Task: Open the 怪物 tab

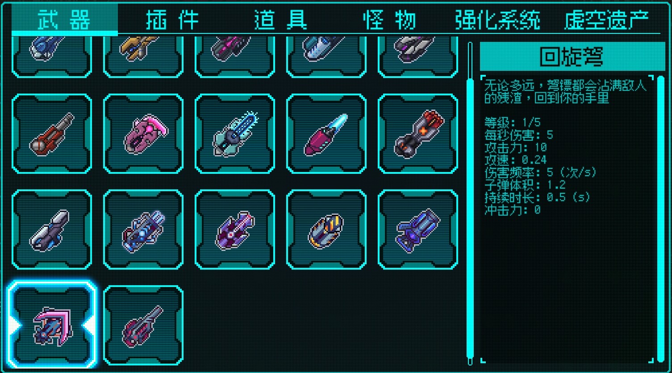Action: [390, 20]
